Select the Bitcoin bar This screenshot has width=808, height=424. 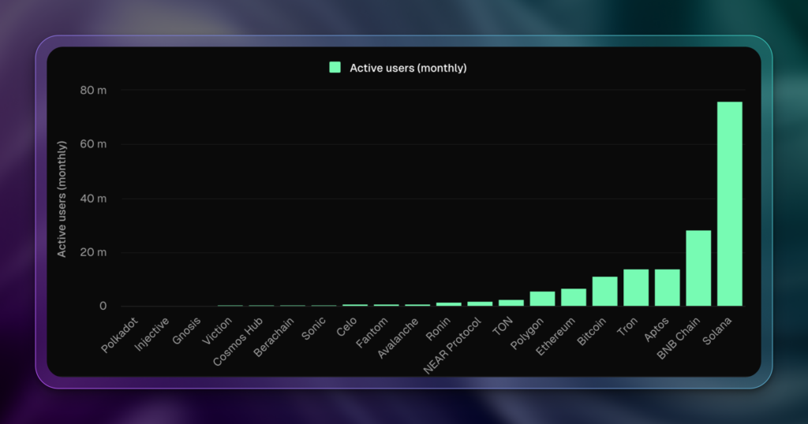pos(605,292)
